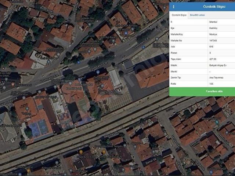
Task: Click the Accelecapital map pin
Action: (71, 171)
